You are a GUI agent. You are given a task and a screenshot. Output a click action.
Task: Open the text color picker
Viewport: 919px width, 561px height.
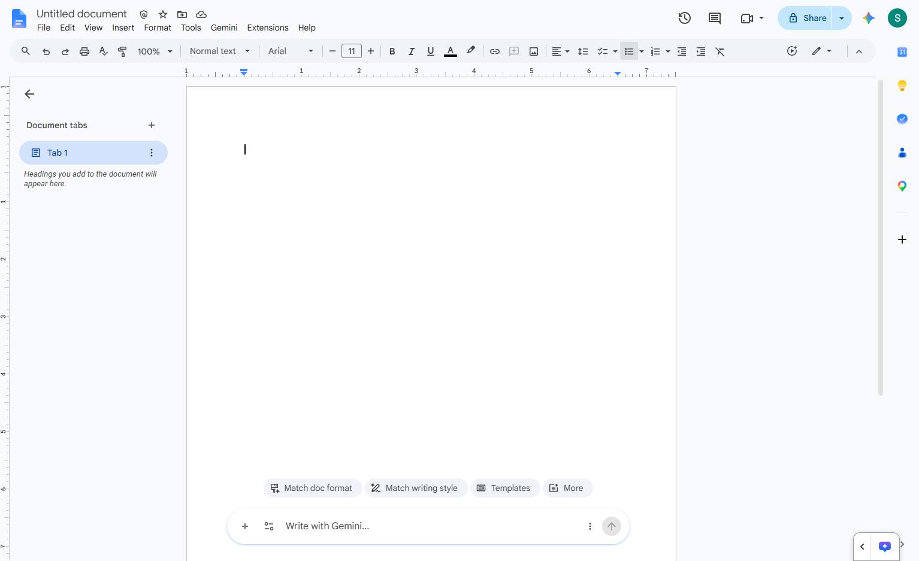[451, 51]
